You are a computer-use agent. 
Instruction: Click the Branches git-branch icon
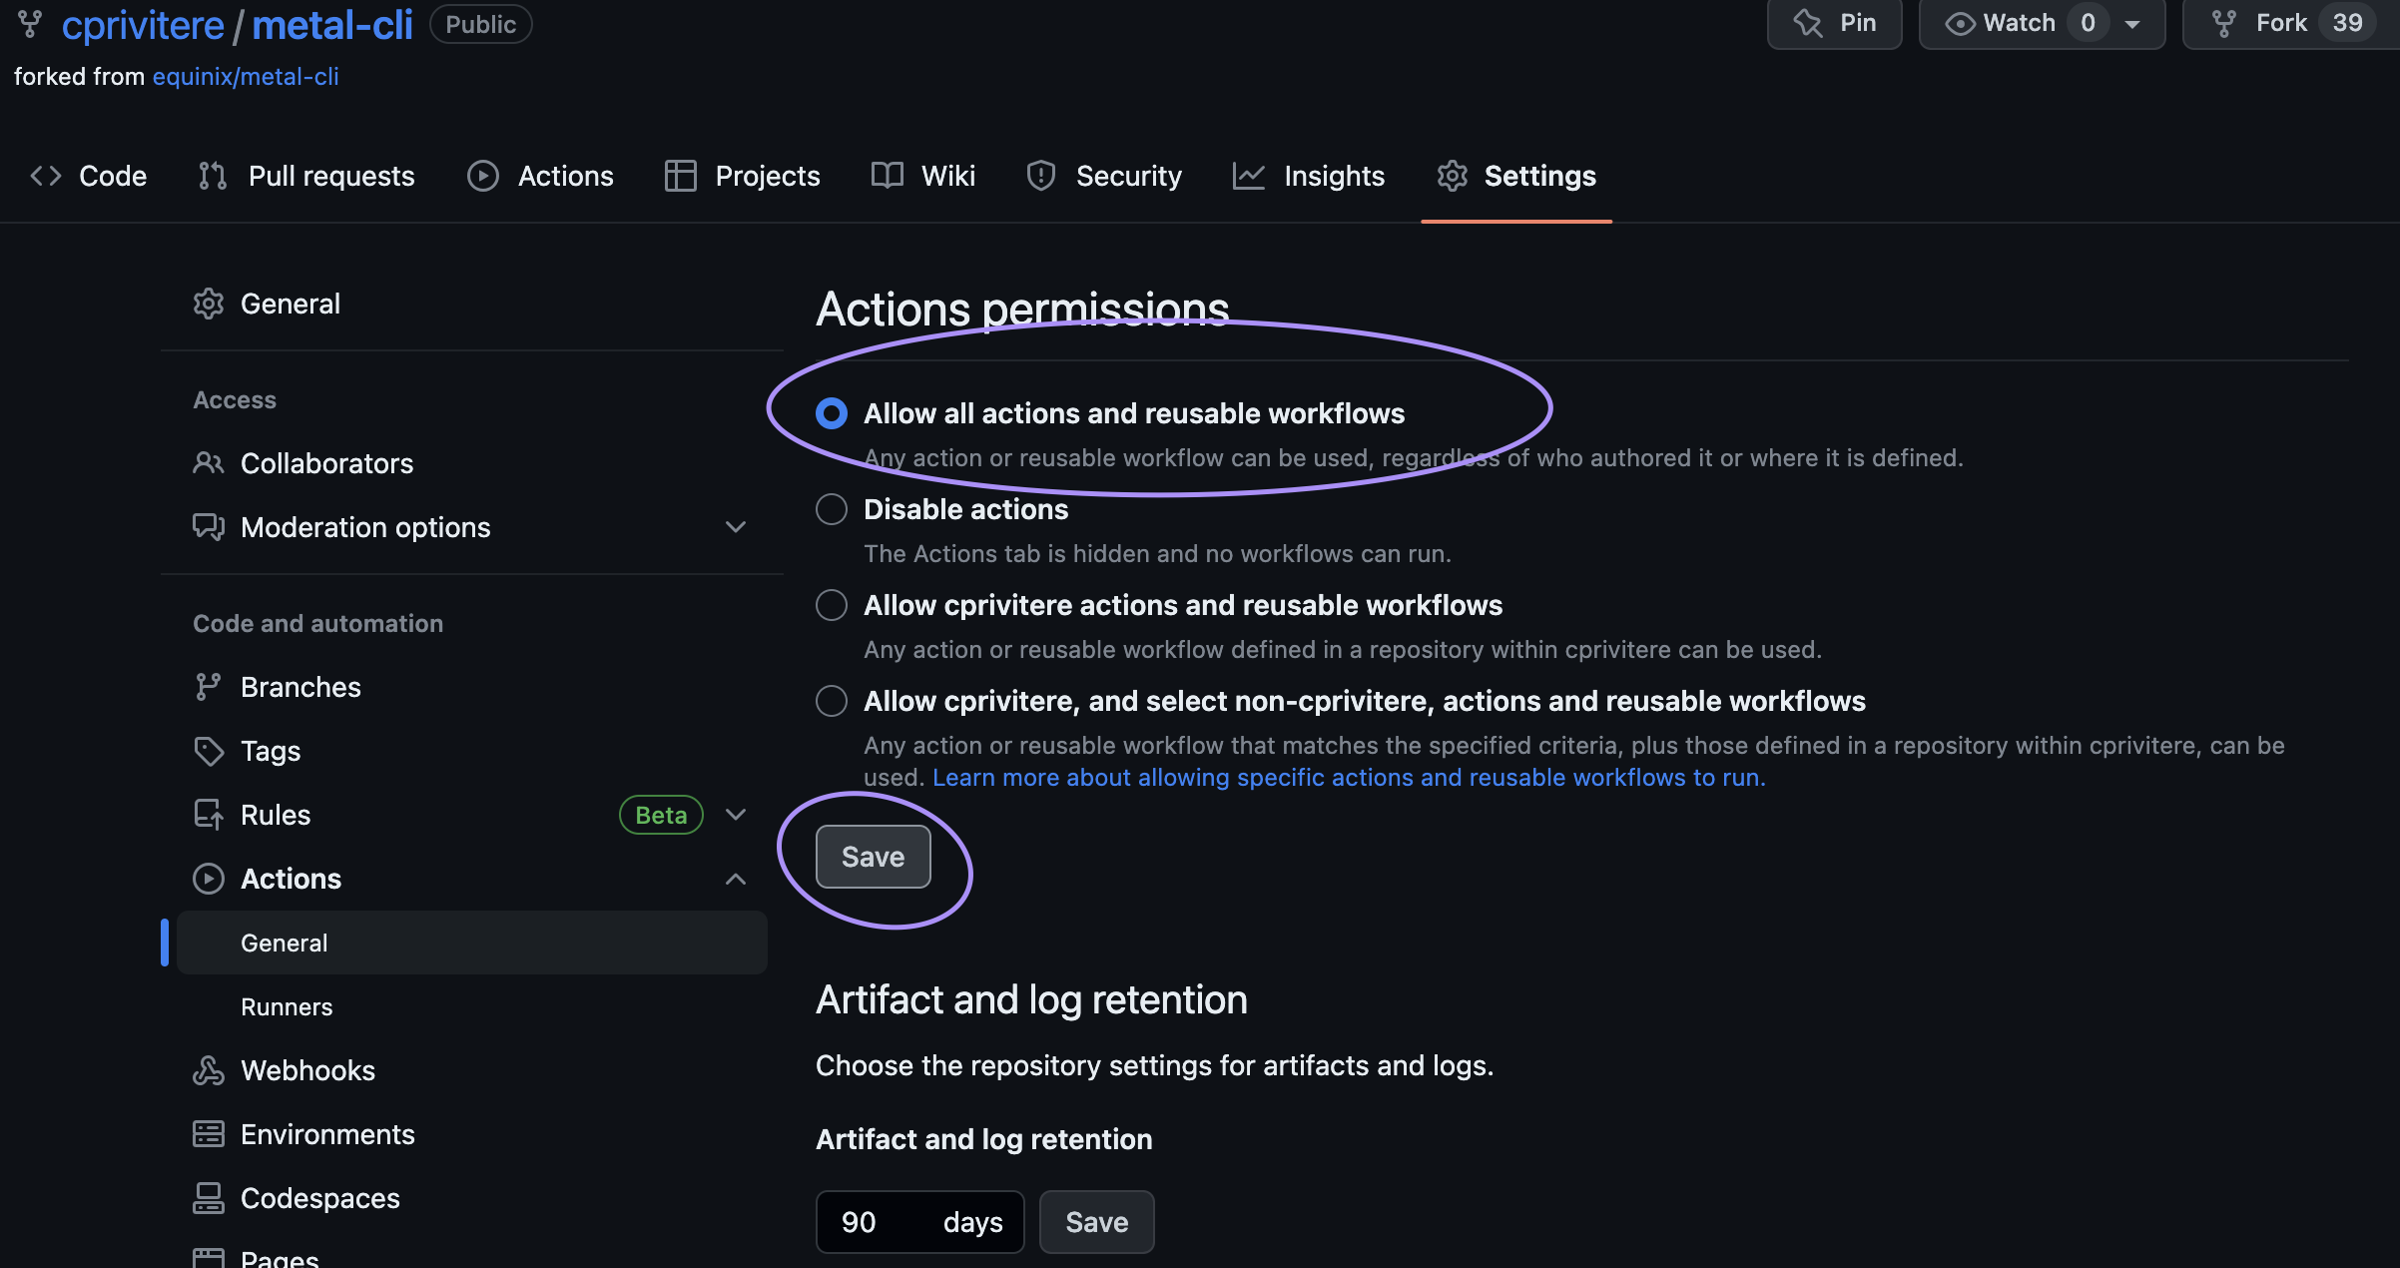click(x=209, y=687)
